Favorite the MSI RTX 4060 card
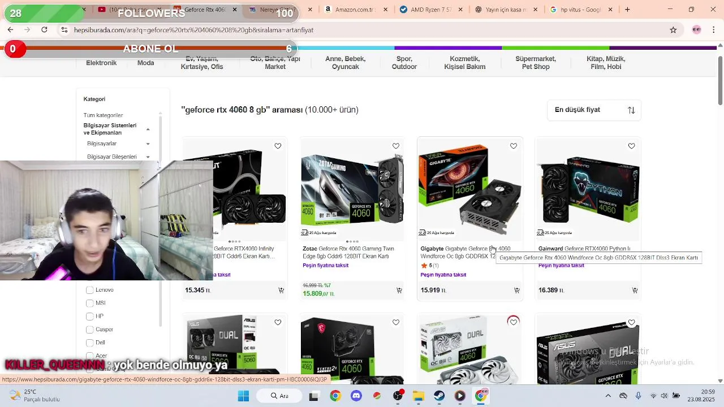 pos(396,322)
